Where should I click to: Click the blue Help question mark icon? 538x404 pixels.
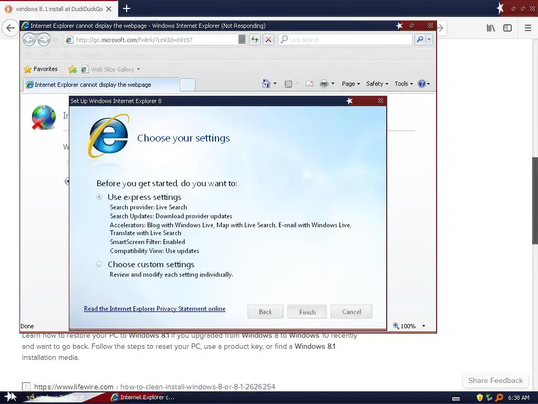click(x=422, y=84)
